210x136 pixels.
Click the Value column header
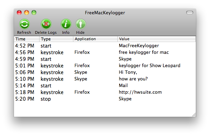click(x=157, y=39)
